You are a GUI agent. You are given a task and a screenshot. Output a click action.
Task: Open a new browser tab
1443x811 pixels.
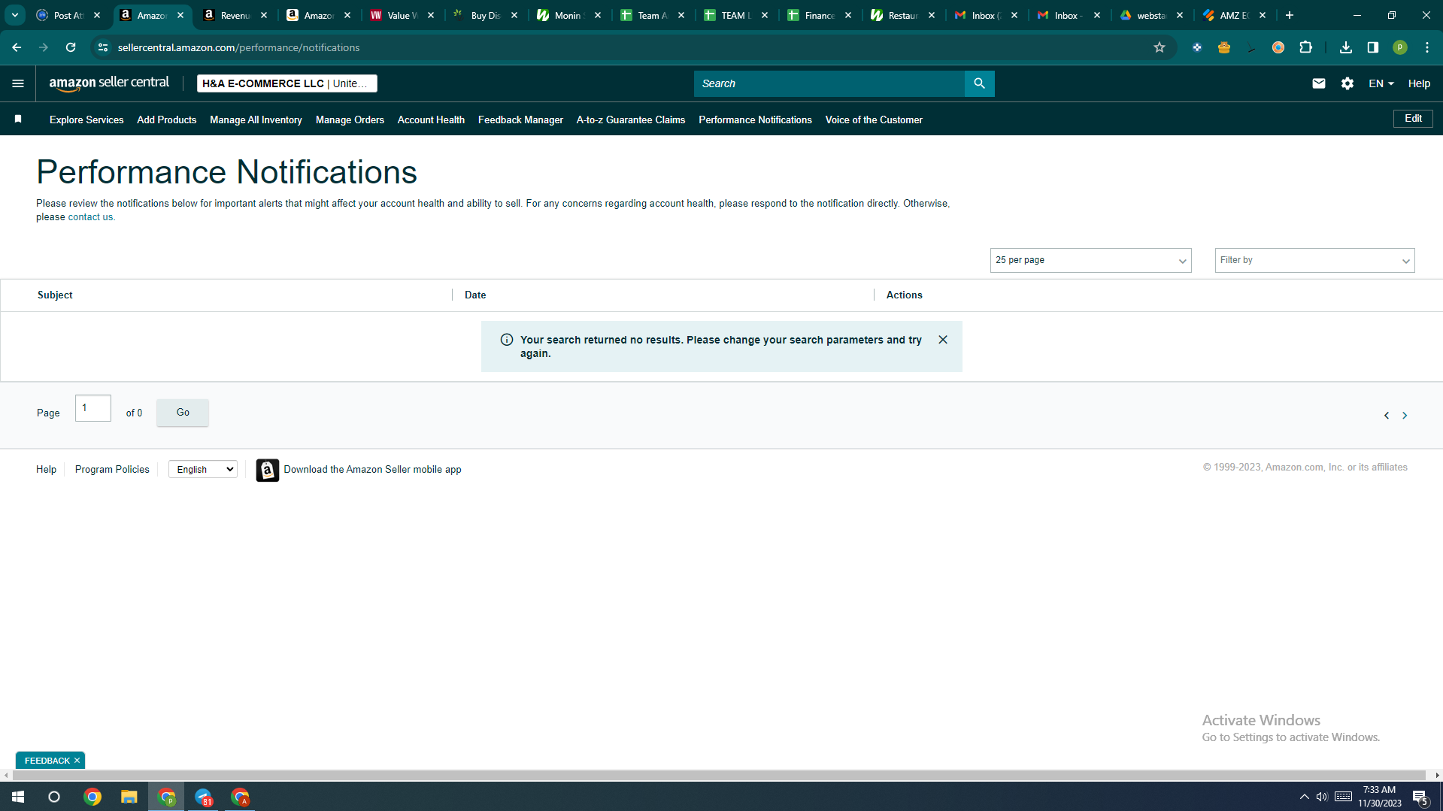(x=1290, y=15)
